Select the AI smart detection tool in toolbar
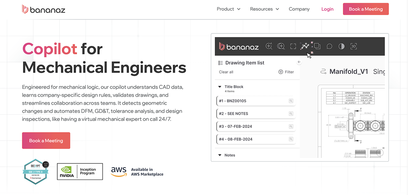This screenshot has height=195, width=408. click(305, 46)
